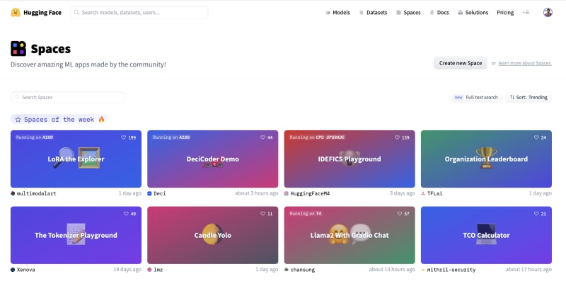Click the mithril-security author avatar icon
This screenshot has height=291, width=566.
[423, 270]
